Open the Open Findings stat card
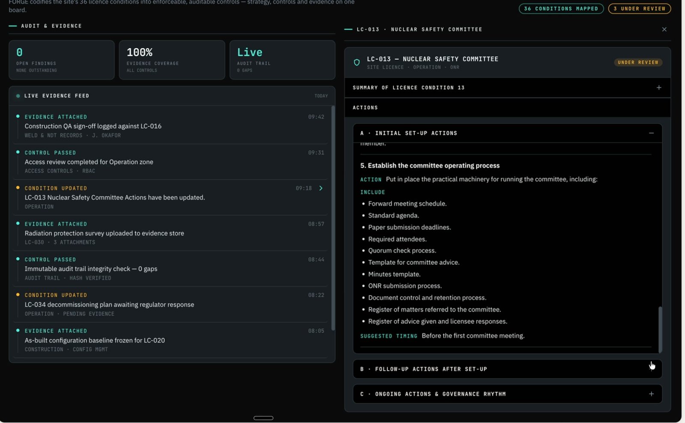The height and width of the screenshot is (423, 685). (x=62, y=60)
